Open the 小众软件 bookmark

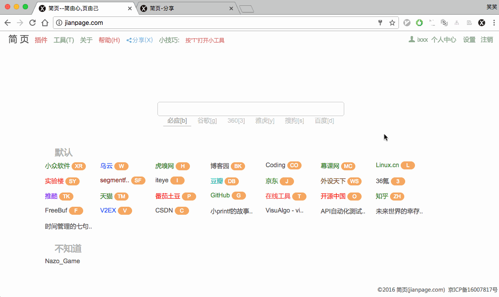57,166
